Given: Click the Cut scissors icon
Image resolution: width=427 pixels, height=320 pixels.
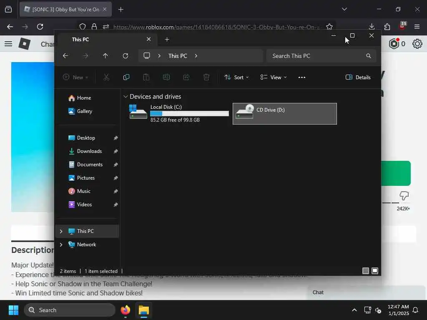Looking at the screenshot, I should click(106, 77).
